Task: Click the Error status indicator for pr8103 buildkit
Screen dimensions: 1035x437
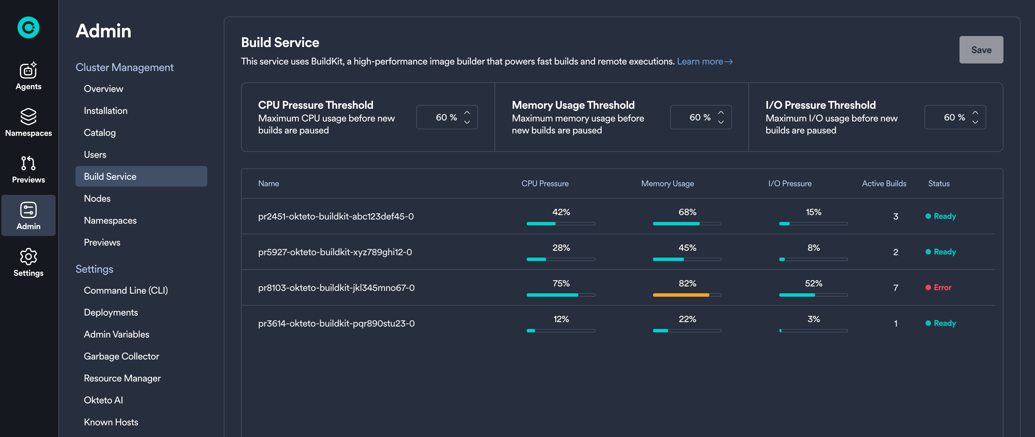Action: tap(939, 287)
